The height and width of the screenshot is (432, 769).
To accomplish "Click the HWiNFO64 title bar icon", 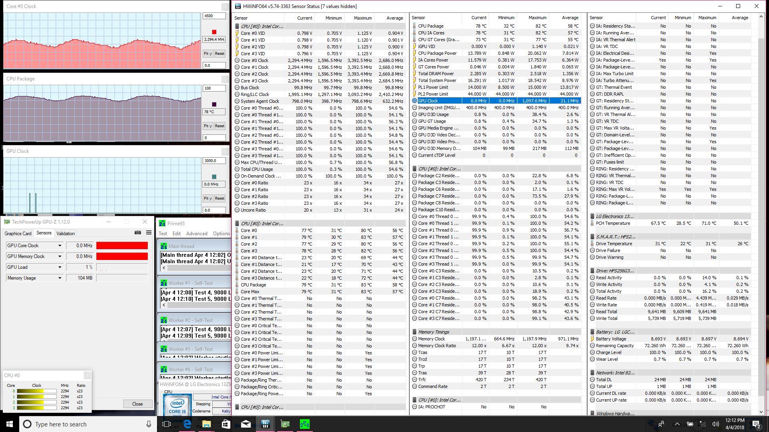I will (238, 6).
